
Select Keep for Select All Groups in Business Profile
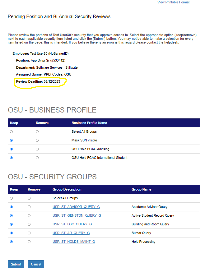click(12, 132)
